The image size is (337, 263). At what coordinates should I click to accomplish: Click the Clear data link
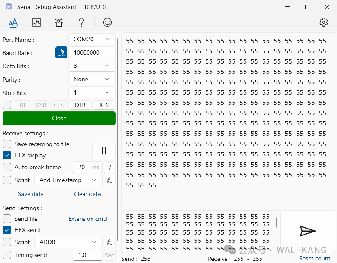click(x=87, y=194)
